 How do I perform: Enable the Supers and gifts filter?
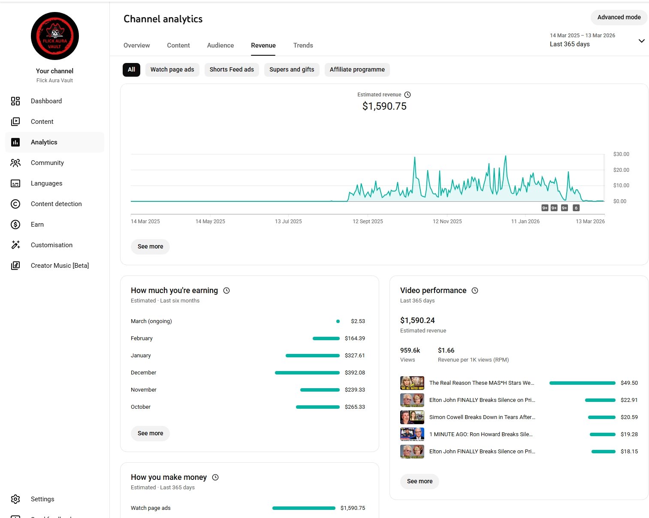(292, 70)
